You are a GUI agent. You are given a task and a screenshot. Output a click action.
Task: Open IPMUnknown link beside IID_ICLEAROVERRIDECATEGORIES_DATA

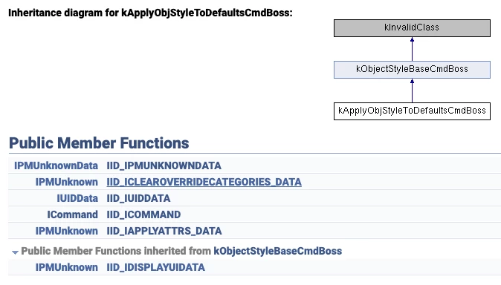click(x=66, y=182)
